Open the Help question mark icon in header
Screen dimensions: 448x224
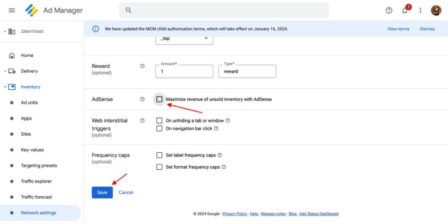[x=389, y=10]
